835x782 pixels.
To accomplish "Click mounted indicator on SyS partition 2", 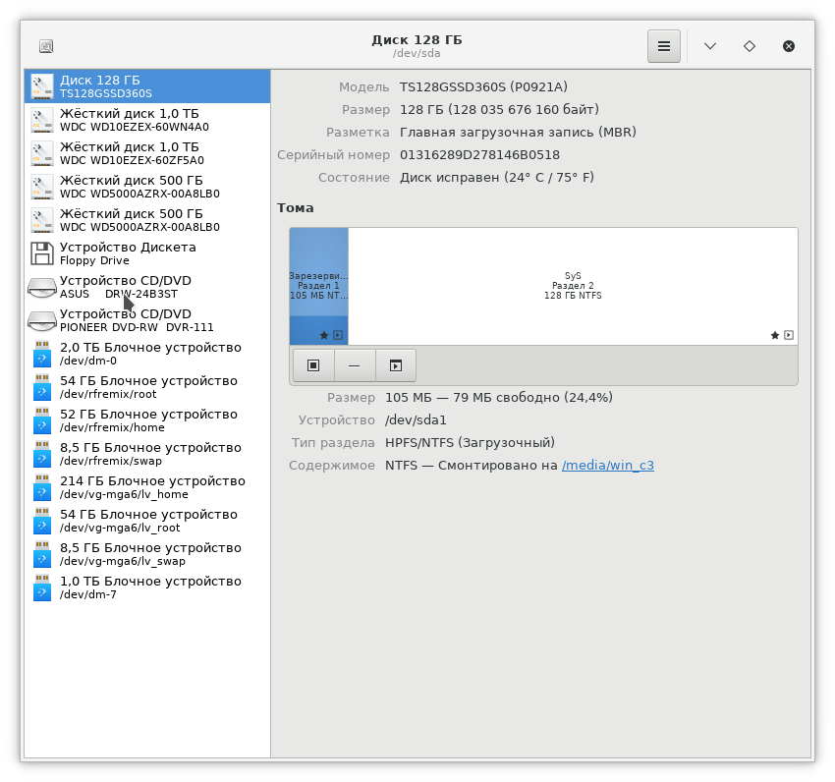I will click(x=789, y=335).
